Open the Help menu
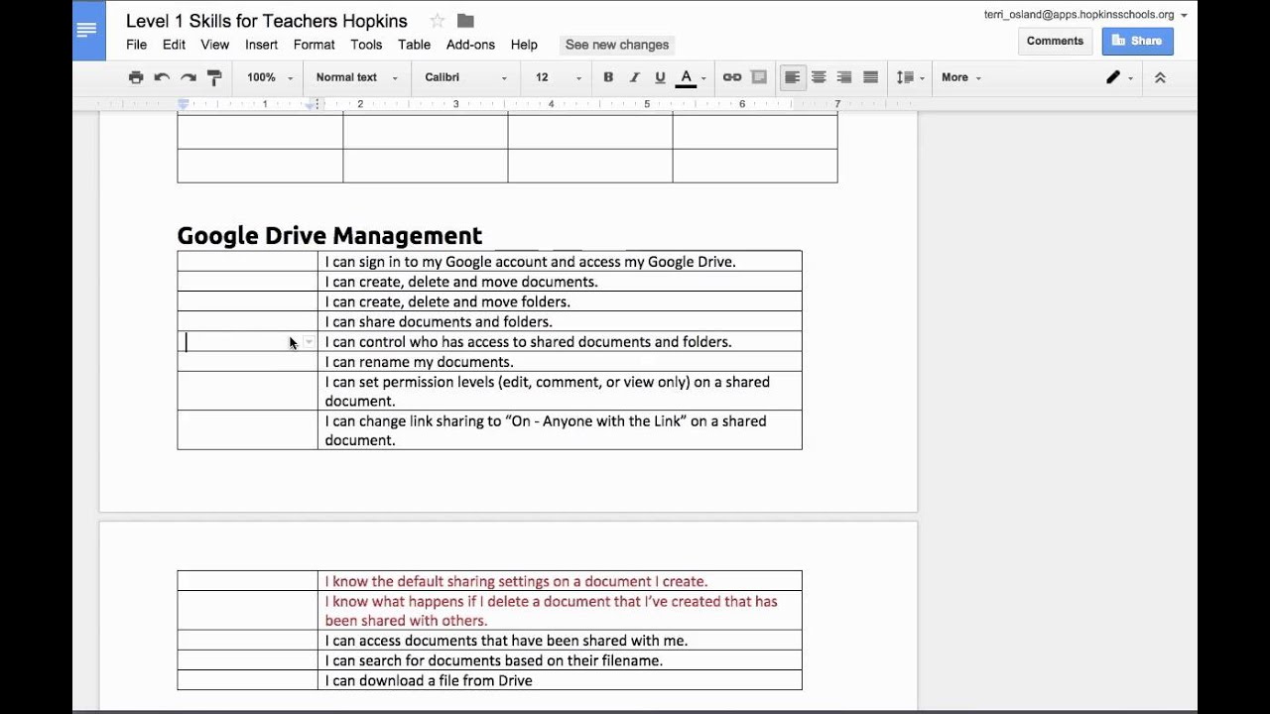This screenshot has height=714, width=1270. pyautogui.click(x=524, y=45)
